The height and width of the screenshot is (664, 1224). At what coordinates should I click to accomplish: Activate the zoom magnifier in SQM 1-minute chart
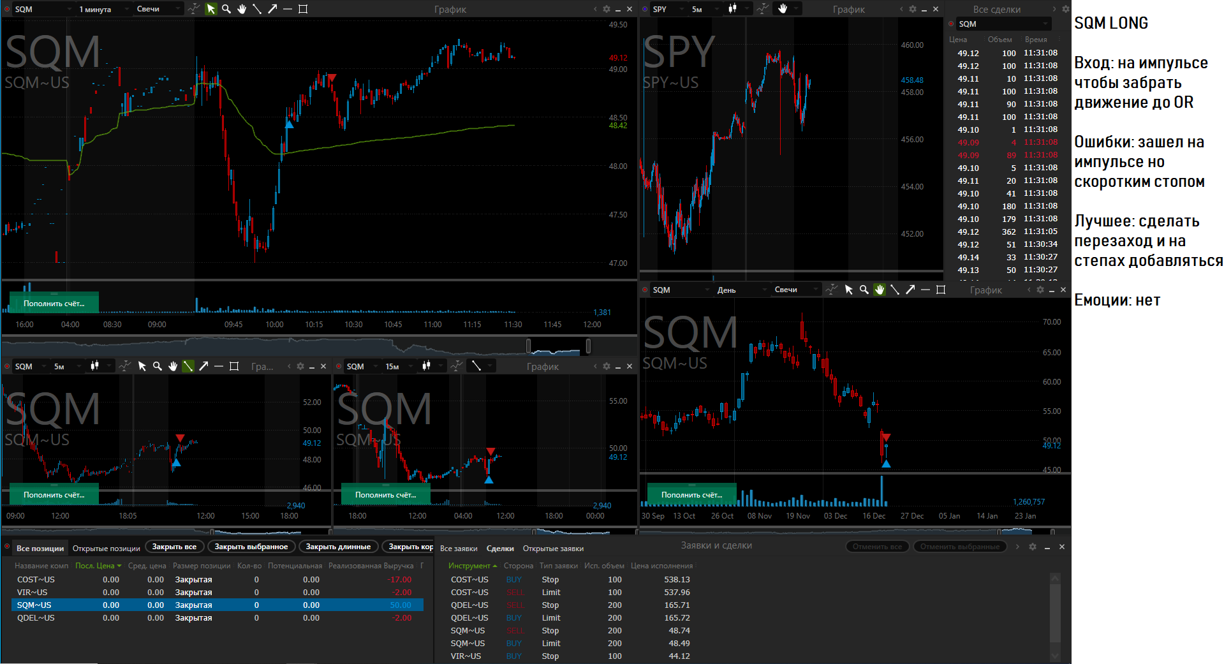tap(226, 9)
